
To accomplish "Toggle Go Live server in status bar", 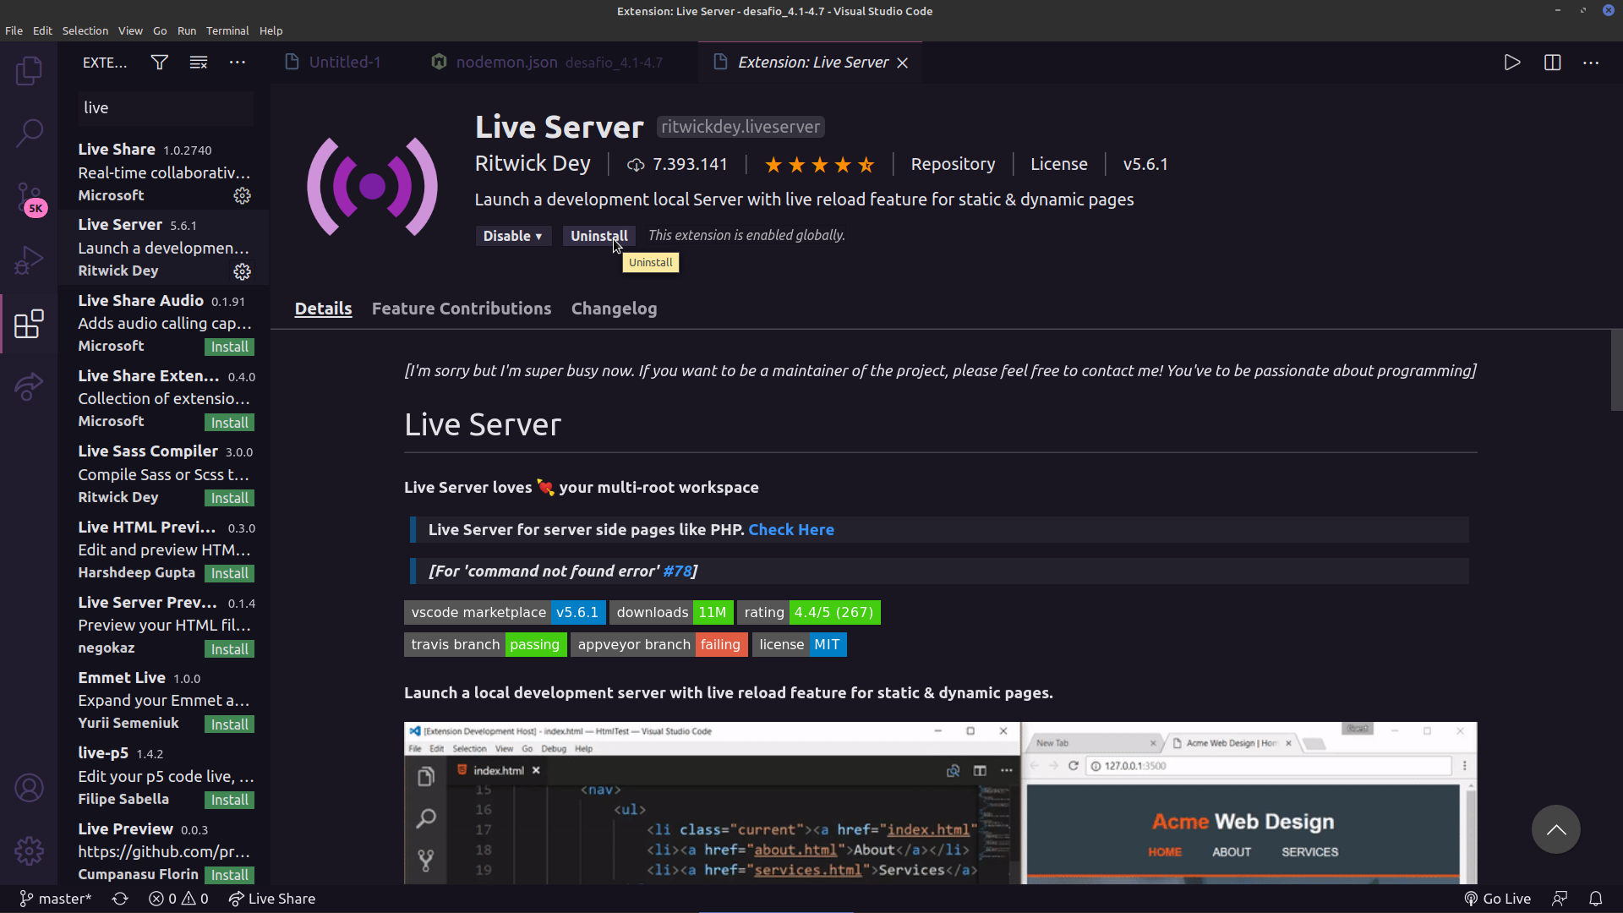I will 1497,899.
